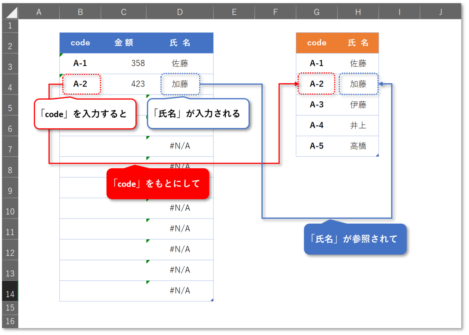This screenshot has height=335, width=469.
Task: Select column C header
Action: [x=124, y=12]
